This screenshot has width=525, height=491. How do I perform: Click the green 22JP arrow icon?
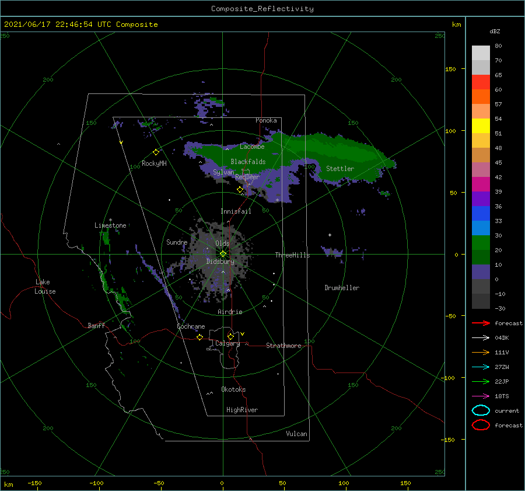481,381
